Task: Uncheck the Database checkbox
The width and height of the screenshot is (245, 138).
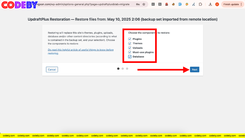Action: click(x=130, y=57)
